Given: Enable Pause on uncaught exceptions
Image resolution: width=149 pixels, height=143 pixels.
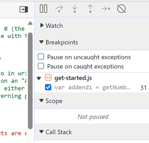Looking at the screenshot, I should point(41,57).
